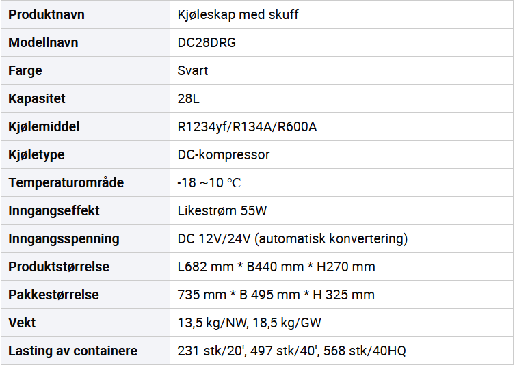This screenshot has height=369, width=515.
Task: Select the capacity value 28L
Action: tap(189, 98)
